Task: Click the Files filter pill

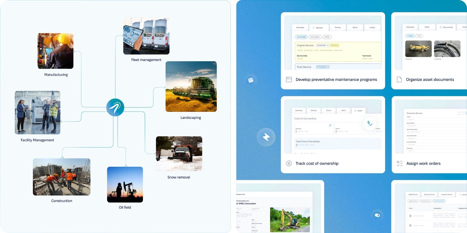Action: 419,36
